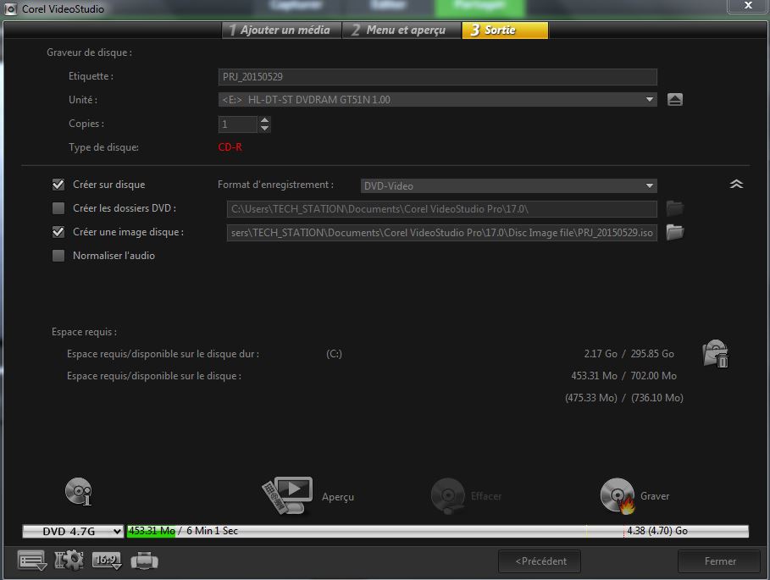Click the 453.31 Mo / 702.00 Mo value
770x580 pixels.
tap(623, 375)
